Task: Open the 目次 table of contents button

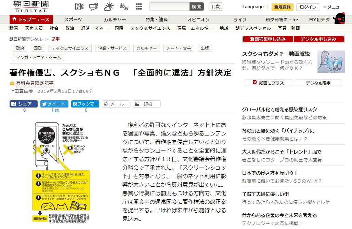Action: (216, 6)
